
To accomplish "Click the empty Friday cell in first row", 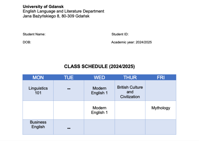I will [x=161, y=91].
